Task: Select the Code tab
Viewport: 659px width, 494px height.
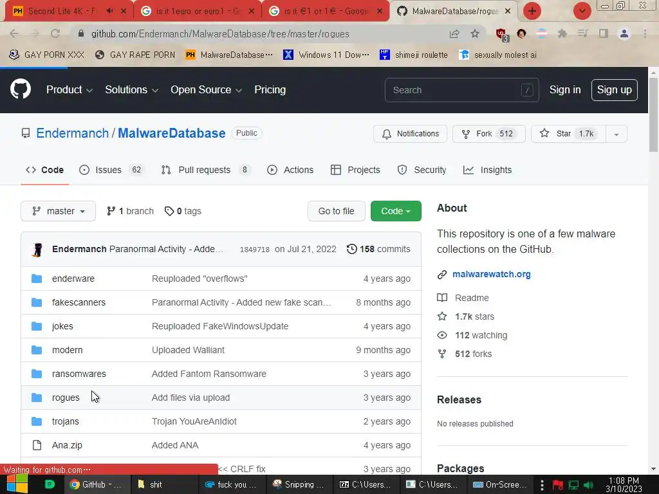Action: 44,170
